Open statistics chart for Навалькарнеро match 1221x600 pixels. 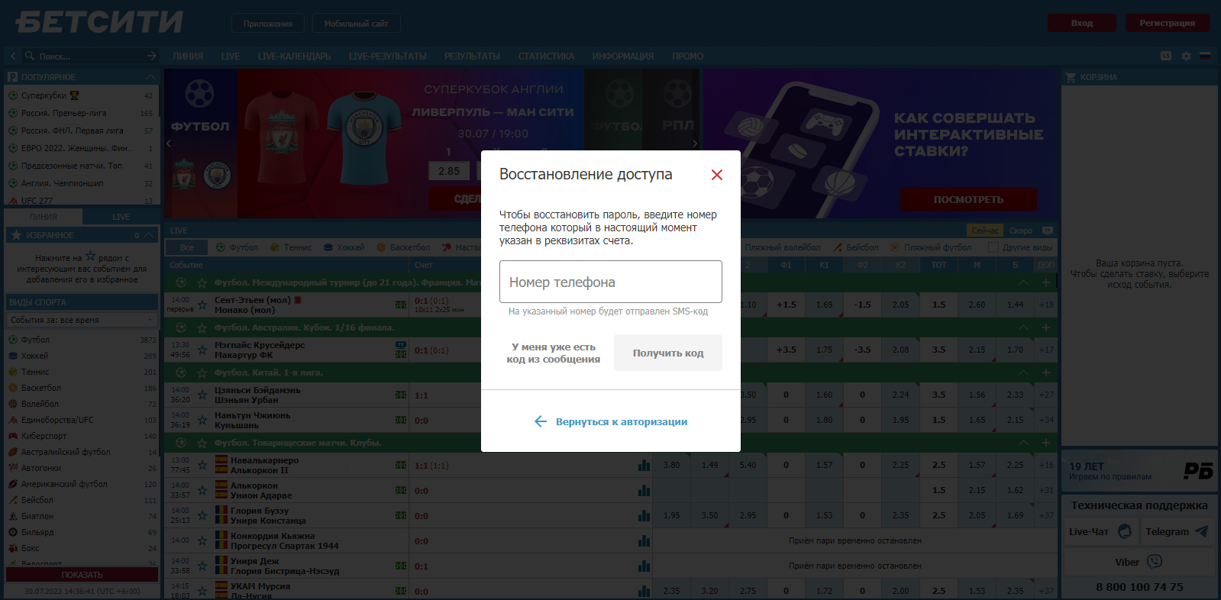(x=644, y=465)
